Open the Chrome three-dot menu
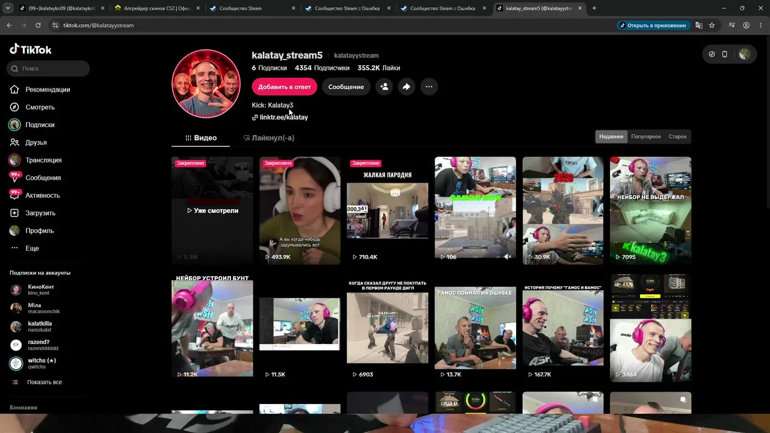 point(760,25)
